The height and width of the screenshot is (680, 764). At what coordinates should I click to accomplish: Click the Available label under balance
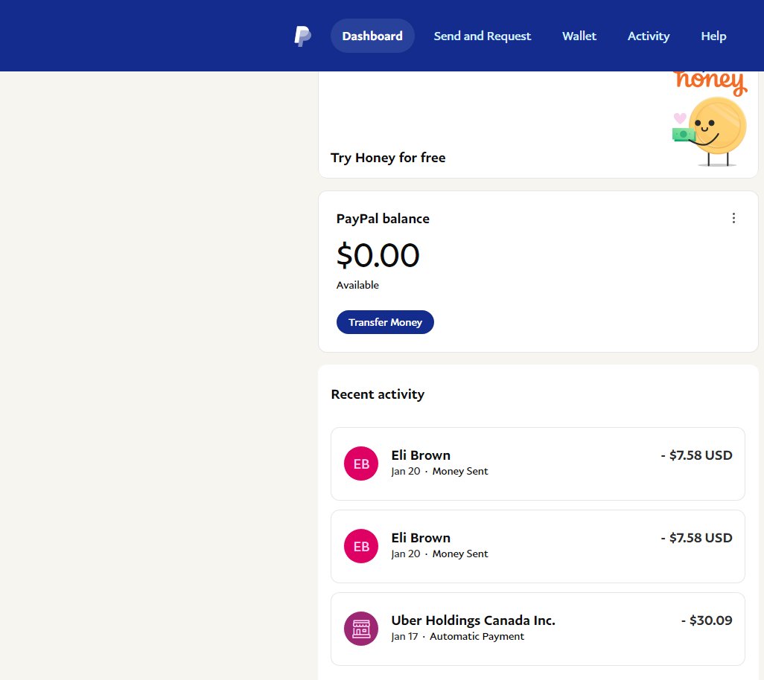(357, 285)
